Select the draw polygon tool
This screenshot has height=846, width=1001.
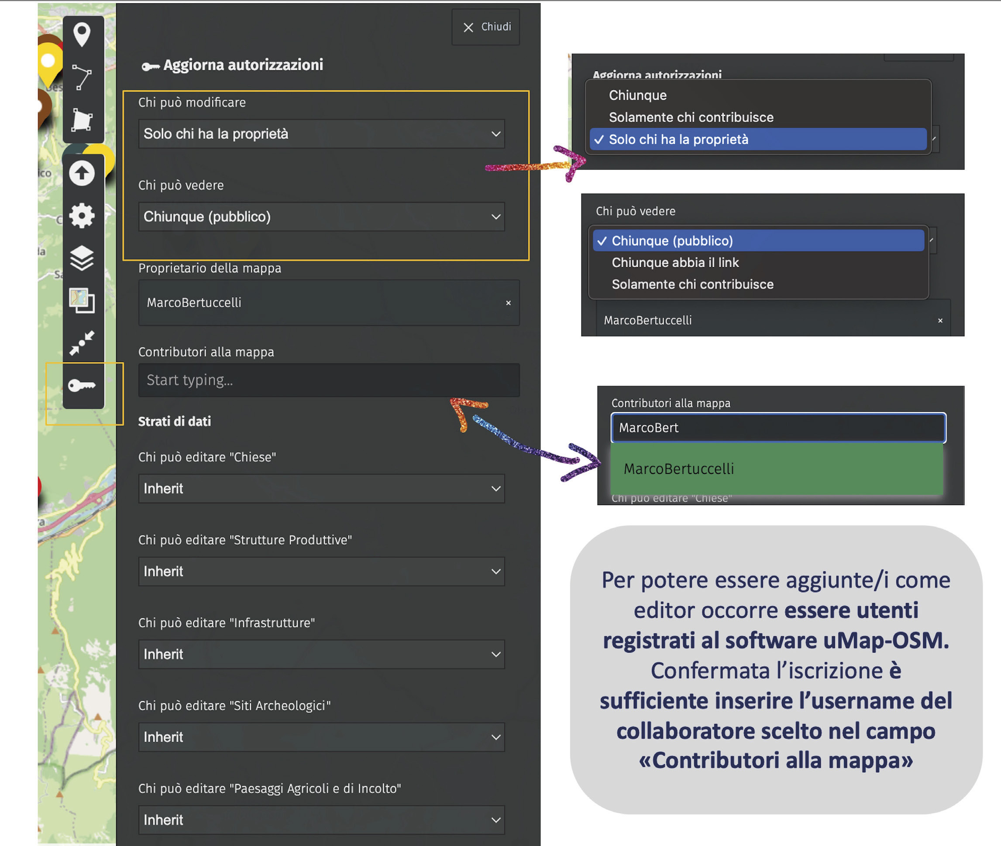tap(82, 120)
